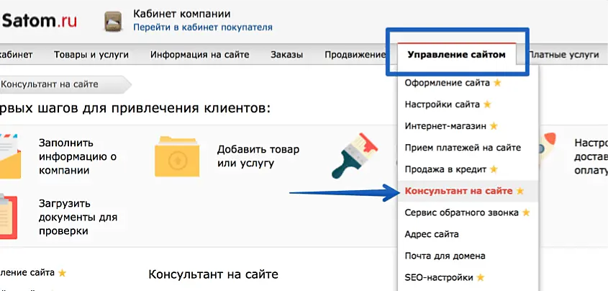Viewport: 608px width, 291px height.
Task: Click the envelope icon for company information
Action: [x=10, y=156]
